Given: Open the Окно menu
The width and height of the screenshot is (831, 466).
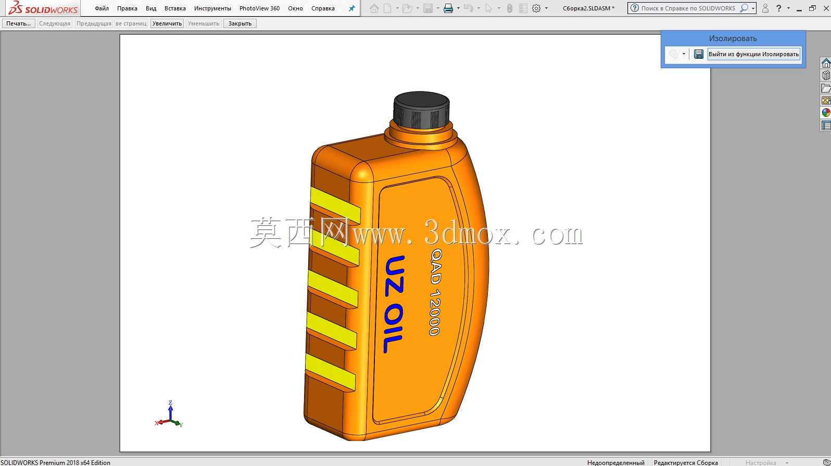Looking at the screenshot, I should [295, 8].
